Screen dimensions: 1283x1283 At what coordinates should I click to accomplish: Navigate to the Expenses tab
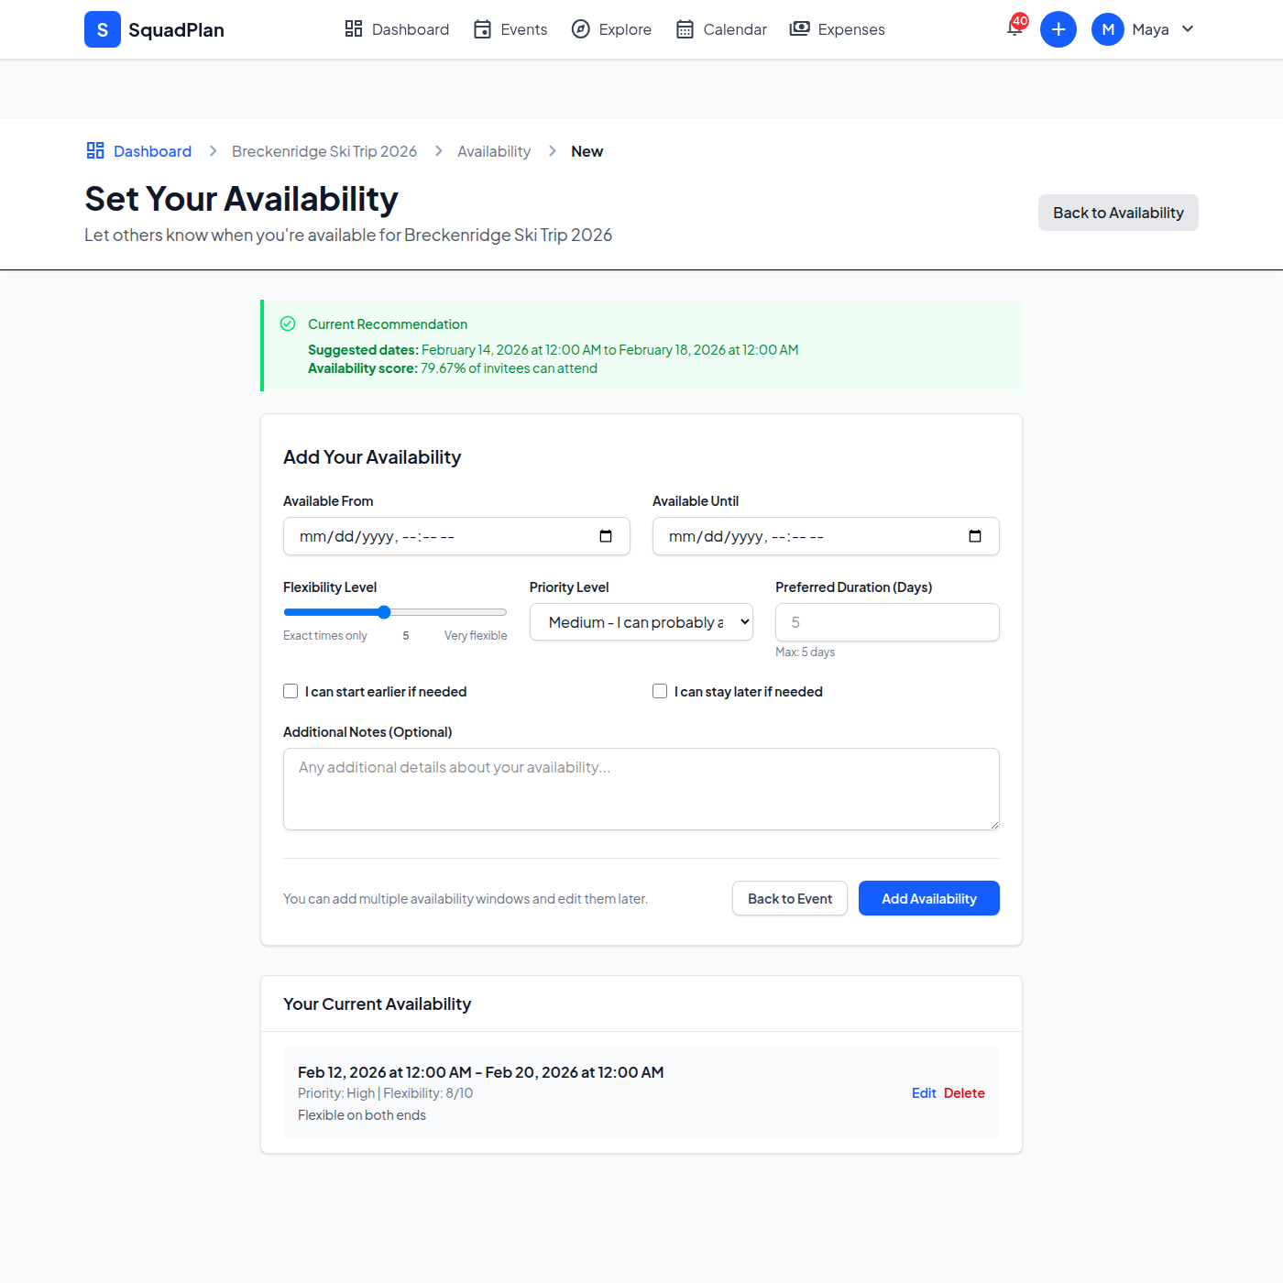pyautogui.click(x=850, y=28)
